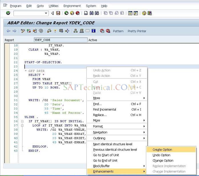The width and height of the screenshot is (199, 176).
Task: Open the Utilities menu
Action: pos(54,6)
